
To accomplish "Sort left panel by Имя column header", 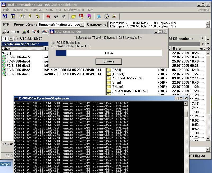I will (23, 49).
